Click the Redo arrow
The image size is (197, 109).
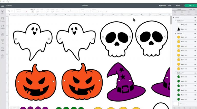pyautogui.click(x=12, y=11)
